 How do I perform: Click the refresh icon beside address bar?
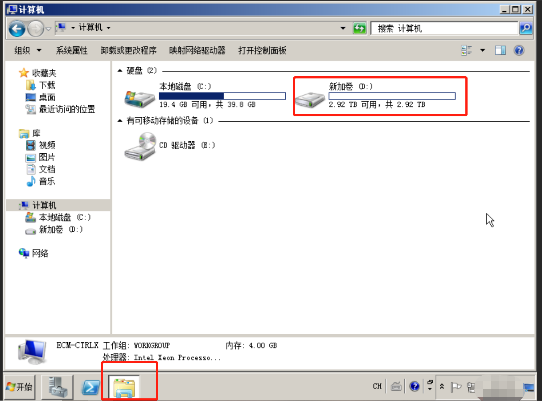click(359, 29)
